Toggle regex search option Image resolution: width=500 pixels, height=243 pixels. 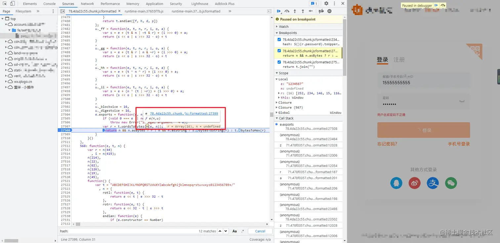coord(243,231)
